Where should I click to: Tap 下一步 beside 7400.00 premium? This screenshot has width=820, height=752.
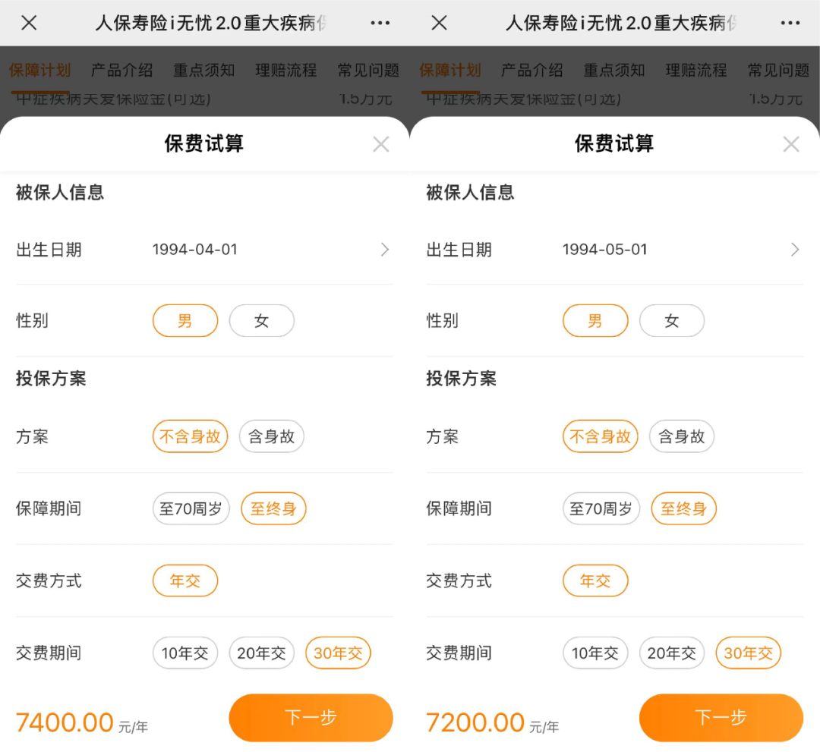311,718
